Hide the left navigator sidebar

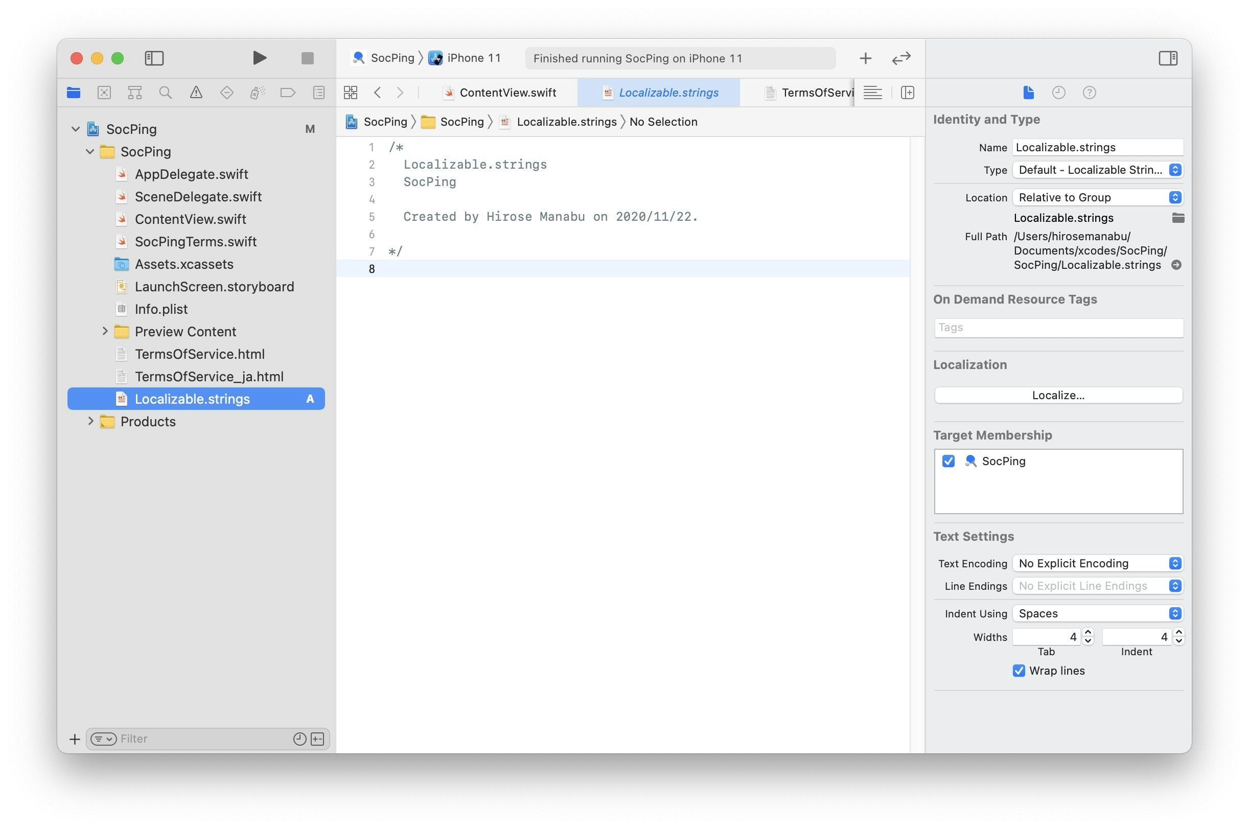click(x=154, y=58)
